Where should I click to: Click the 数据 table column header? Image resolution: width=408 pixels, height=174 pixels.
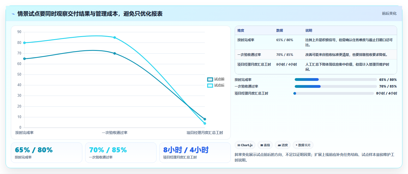coord(280,31)
